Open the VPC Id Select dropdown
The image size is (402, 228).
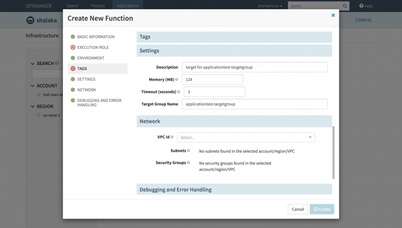[x=246, y=137]
